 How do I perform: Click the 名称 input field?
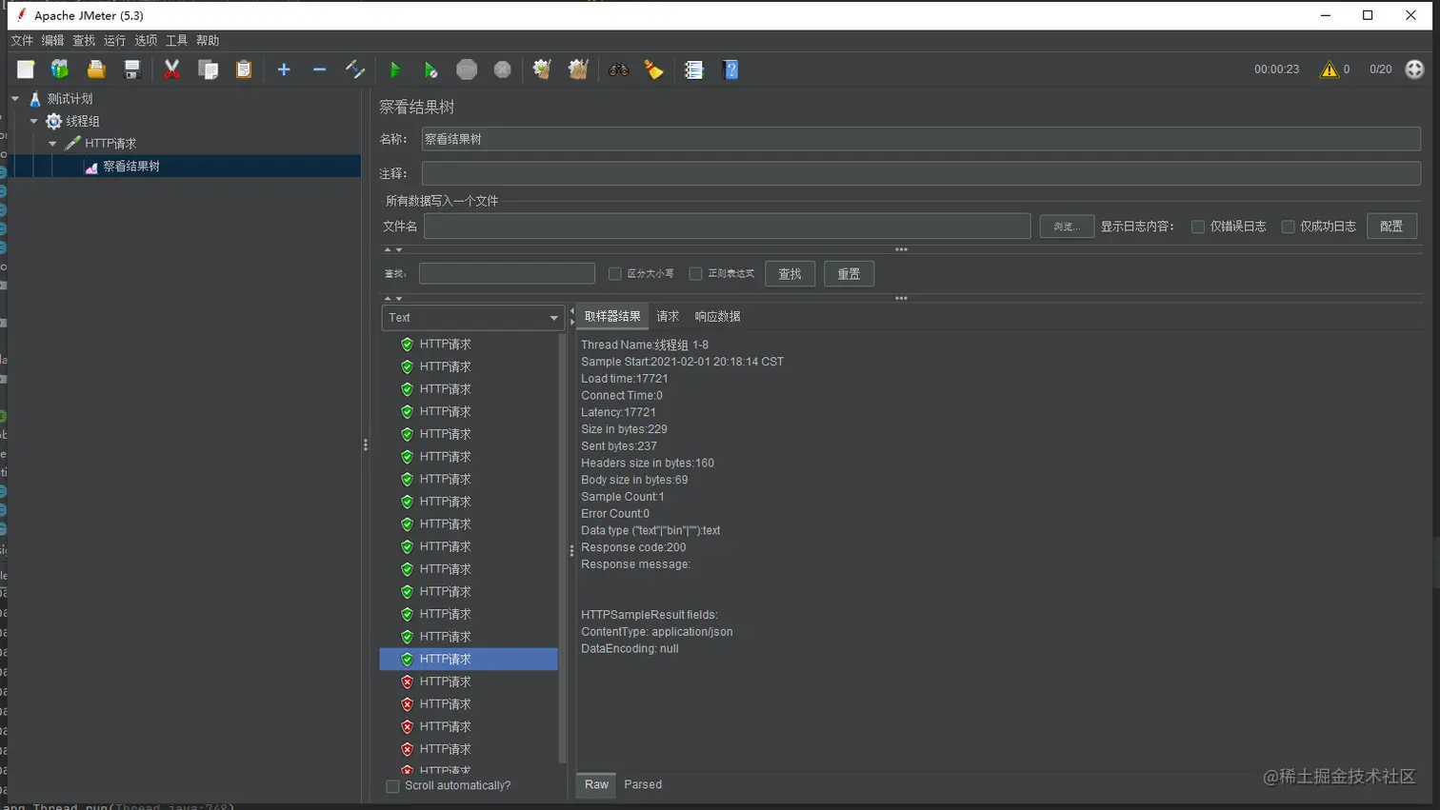[x=921, y=139]
